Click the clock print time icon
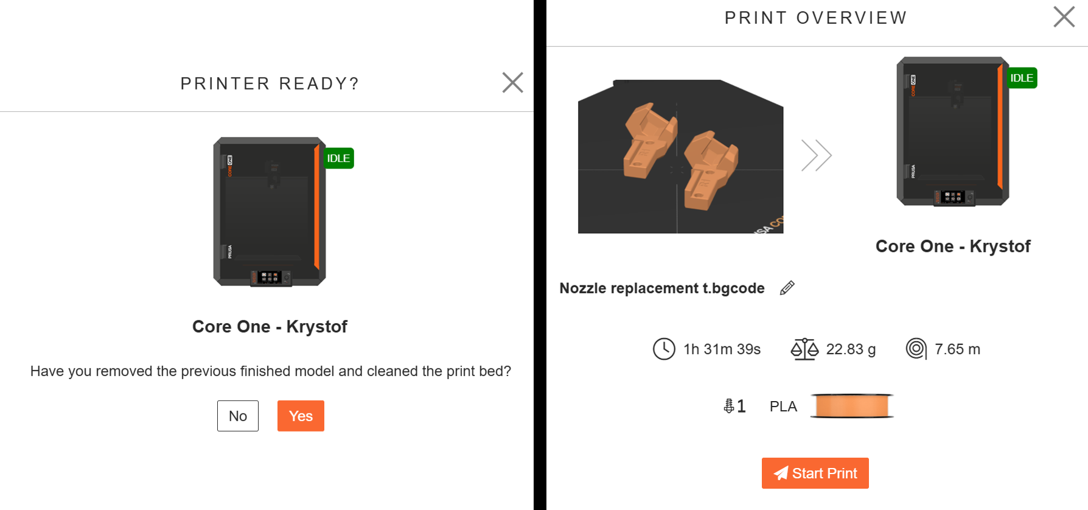Viewport: 1088px width, 510px height. [664, 349]
